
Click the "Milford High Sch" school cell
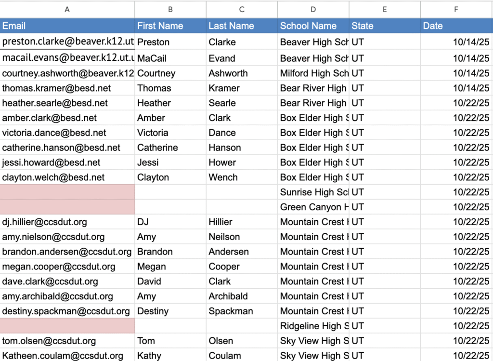pos(313,73)
